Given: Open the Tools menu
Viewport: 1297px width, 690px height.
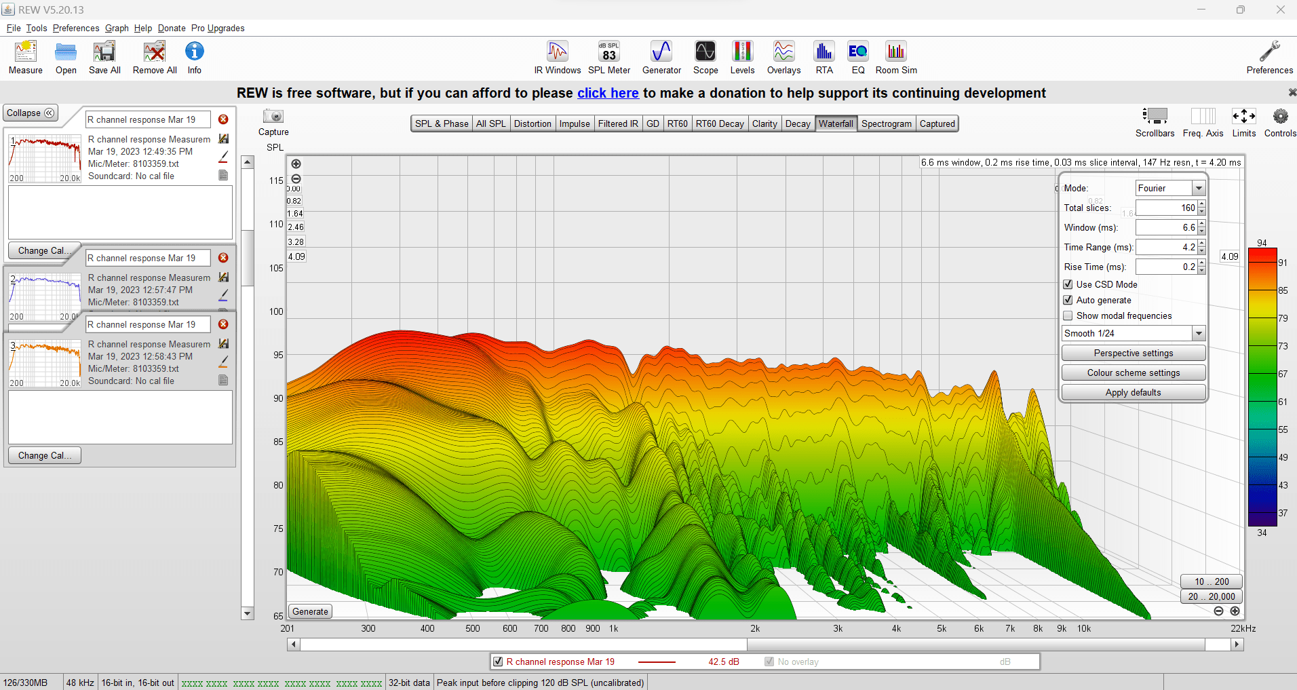Looking at the screenshot, I should click(x=37, y=28).
